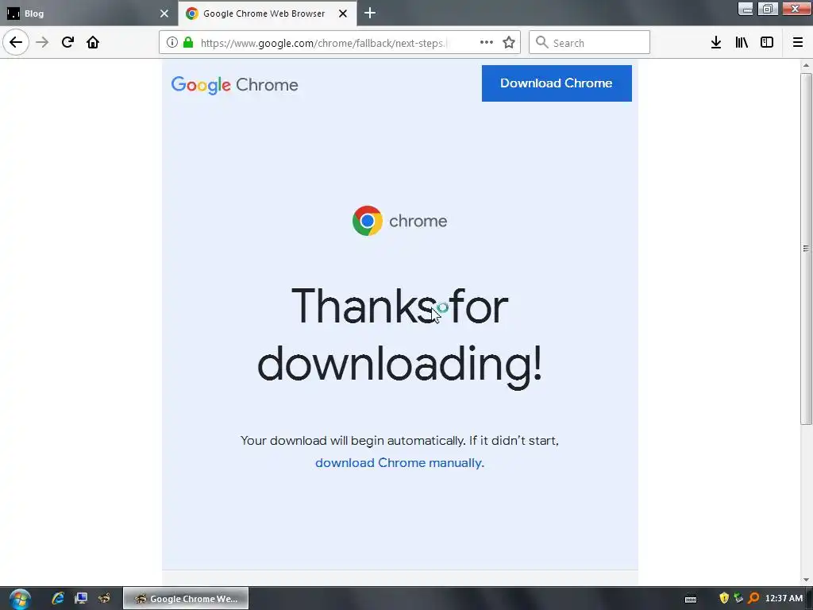813x610 pixels.
Task: Bookmark this page with the star
Action: [x=509, y=43]
